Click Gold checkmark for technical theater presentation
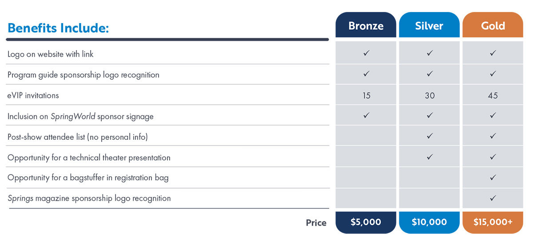 click(493, 157)
